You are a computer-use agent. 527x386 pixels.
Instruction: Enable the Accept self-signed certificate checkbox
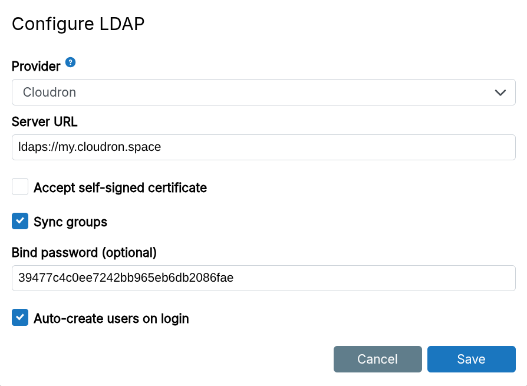coord(19,186)
